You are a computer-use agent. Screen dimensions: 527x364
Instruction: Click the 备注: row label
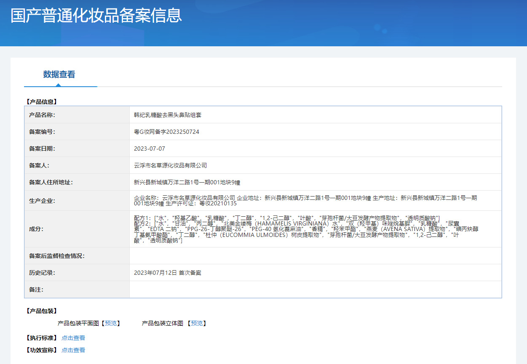tap(36, 290)
